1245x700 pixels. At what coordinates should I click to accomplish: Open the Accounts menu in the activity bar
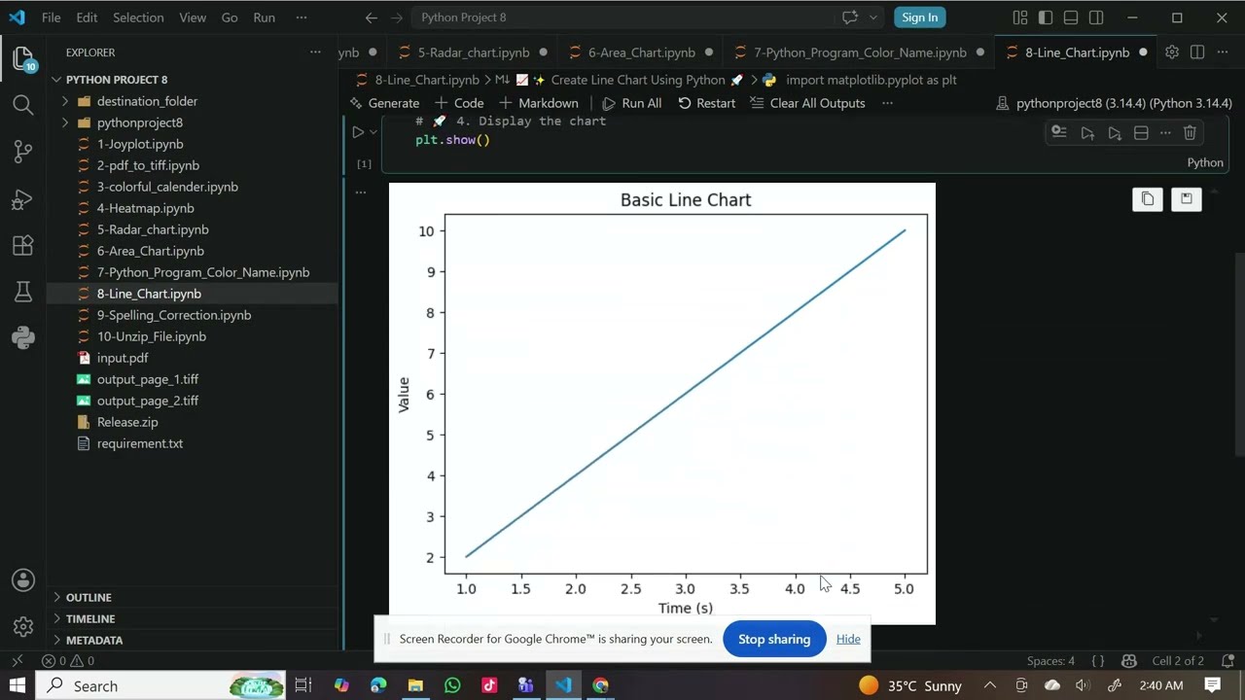(23, 580)
